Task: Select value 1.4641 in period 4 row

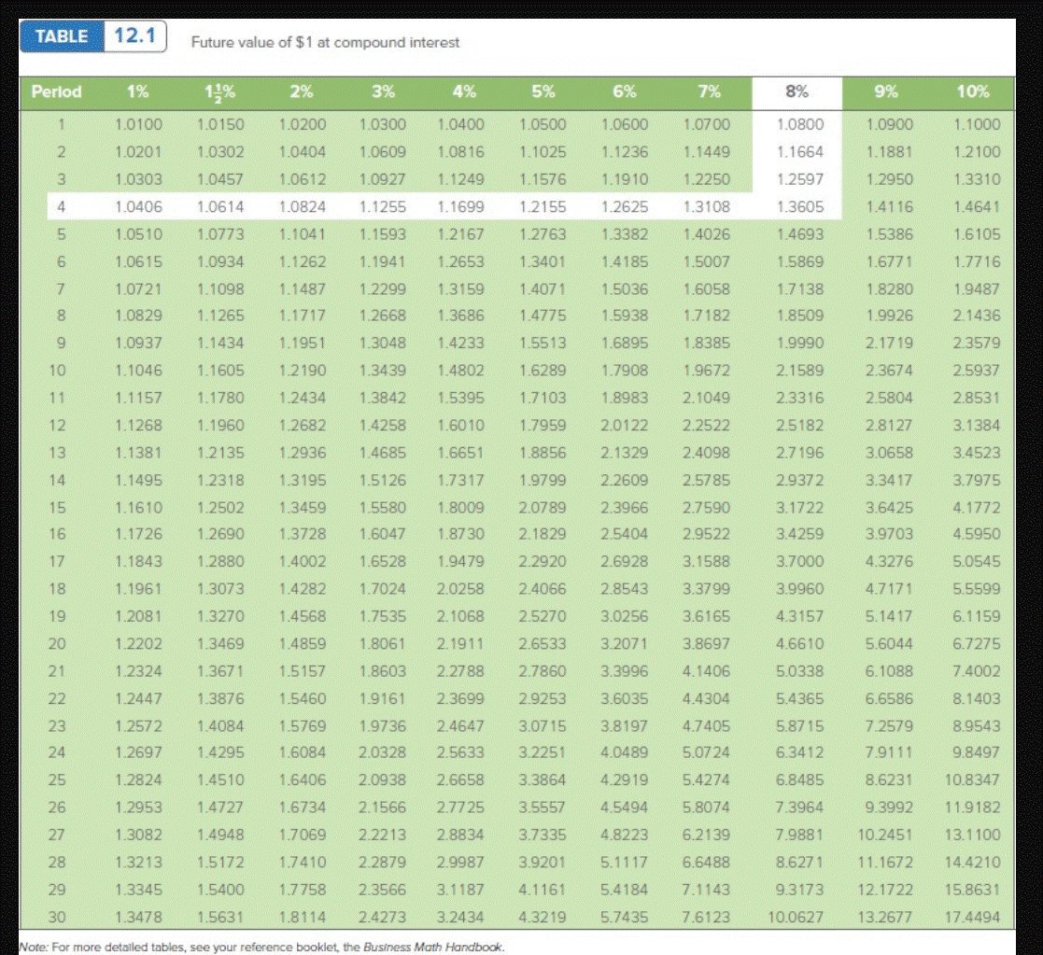Action: (x=977, y=207)
